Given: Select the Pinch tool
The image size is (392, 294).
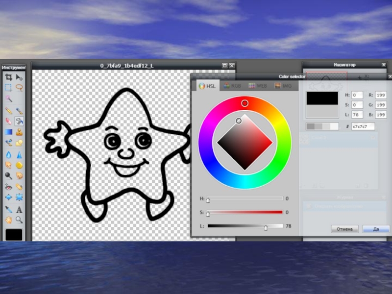Looking at the screenshot, I should click(19, 197).
